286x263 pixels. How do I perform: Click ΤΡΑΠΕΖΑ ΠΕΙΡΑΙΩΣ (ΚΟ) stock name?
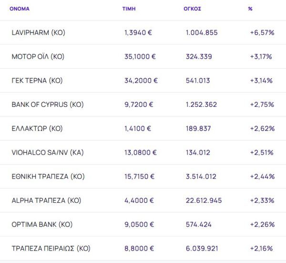(51, 248)
